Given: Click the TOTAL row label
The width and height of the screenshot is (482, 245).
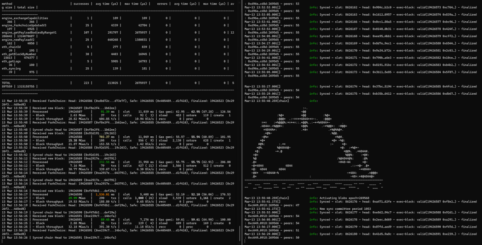Looking at the screenshot, I should 6,84.
